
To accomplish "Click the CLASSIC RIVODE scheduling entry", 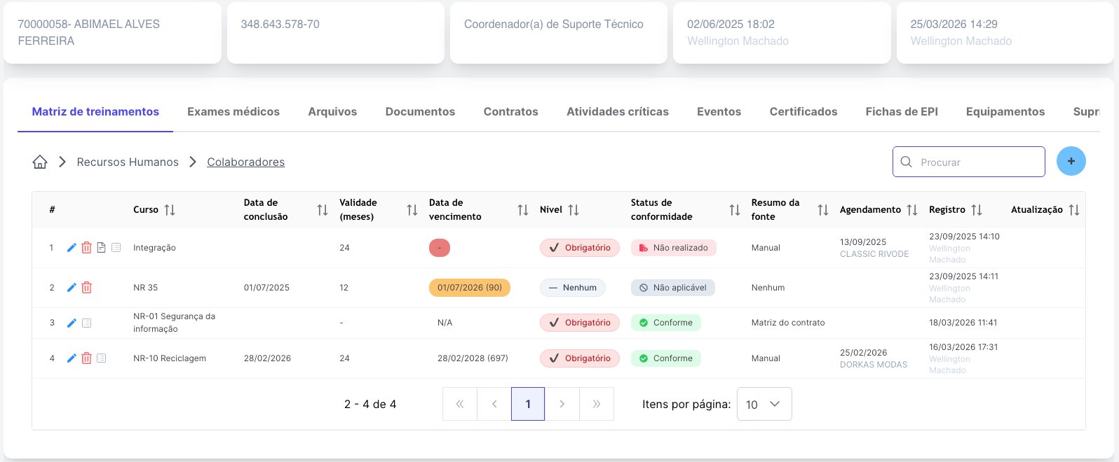I will click(874, 254).
